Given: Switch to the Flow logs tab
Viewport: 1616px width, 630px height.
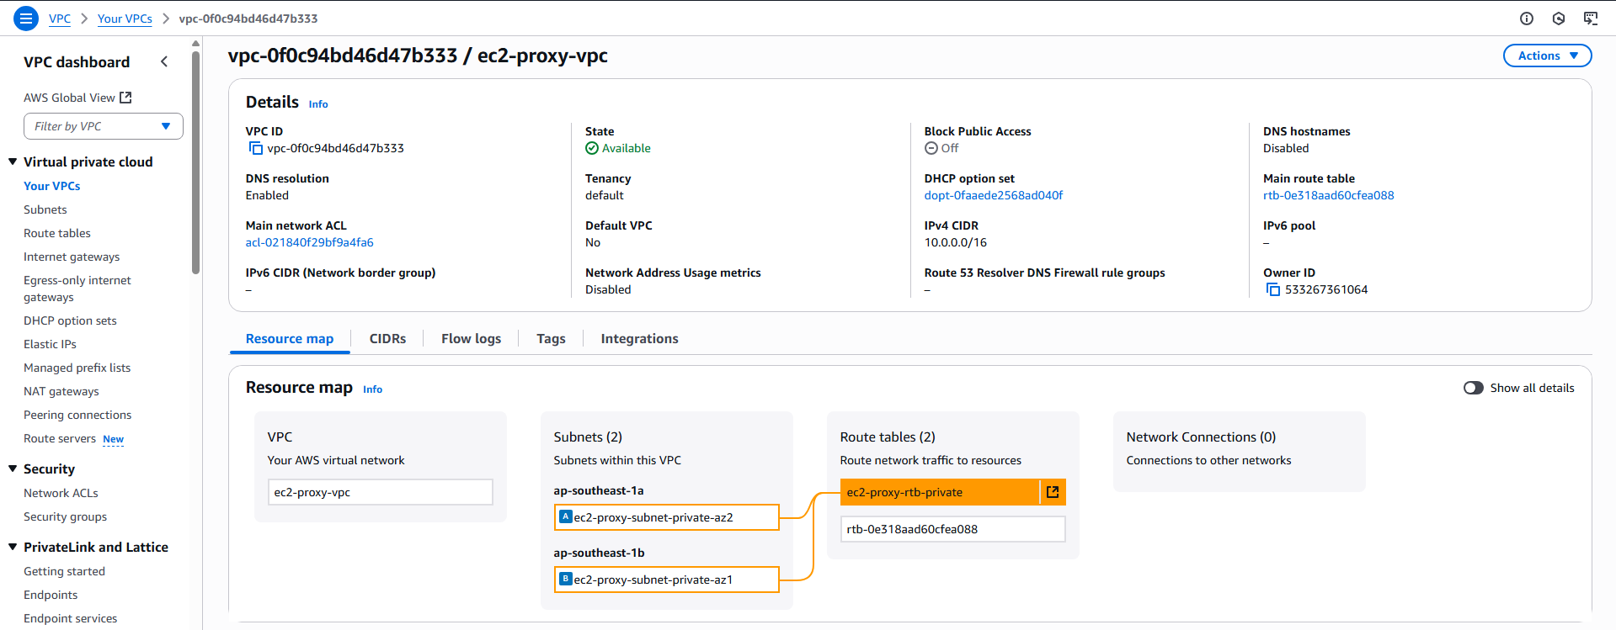Looking at the screenshot, I should [x=471, y=338].
